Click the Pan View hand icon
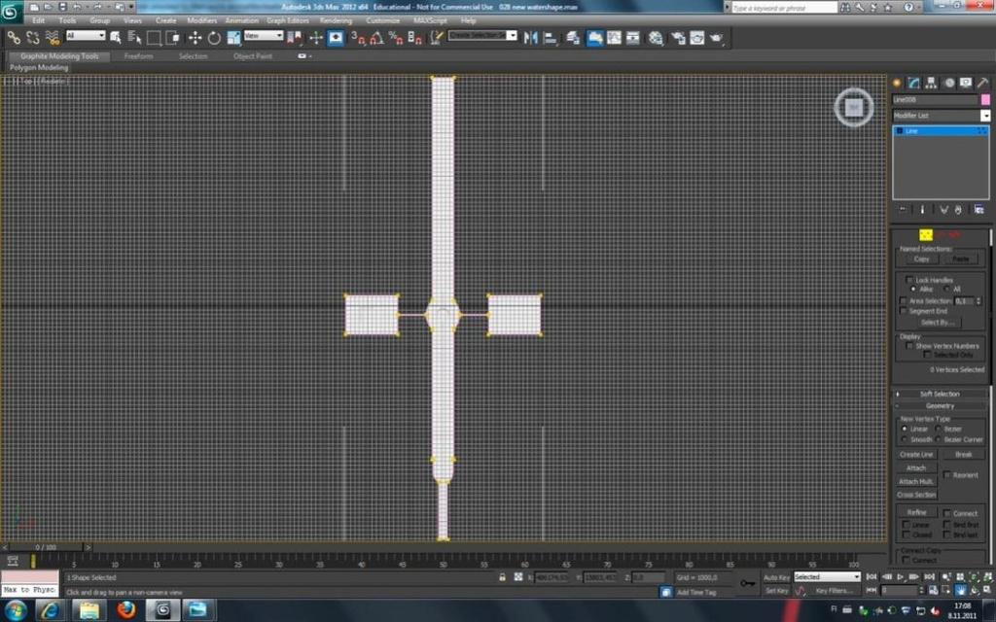The height and width of the screenshot is (622, 996). click(960, 590)
